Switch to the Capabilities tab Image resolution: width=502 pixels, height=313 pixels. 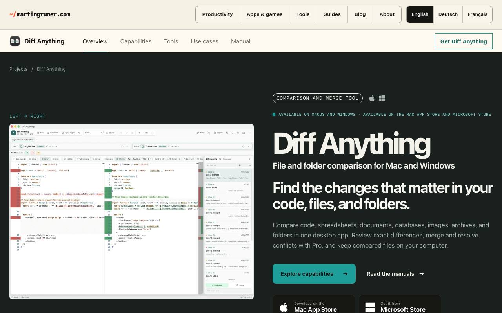(136, 41)
